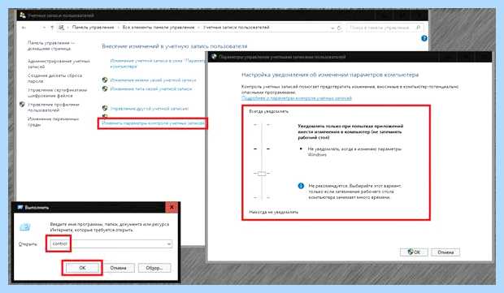Click shield icon beside 'Изменение имени своей учетной записи'
The image size is (504, 293).
pyautogui.click(x=105, y=80)
